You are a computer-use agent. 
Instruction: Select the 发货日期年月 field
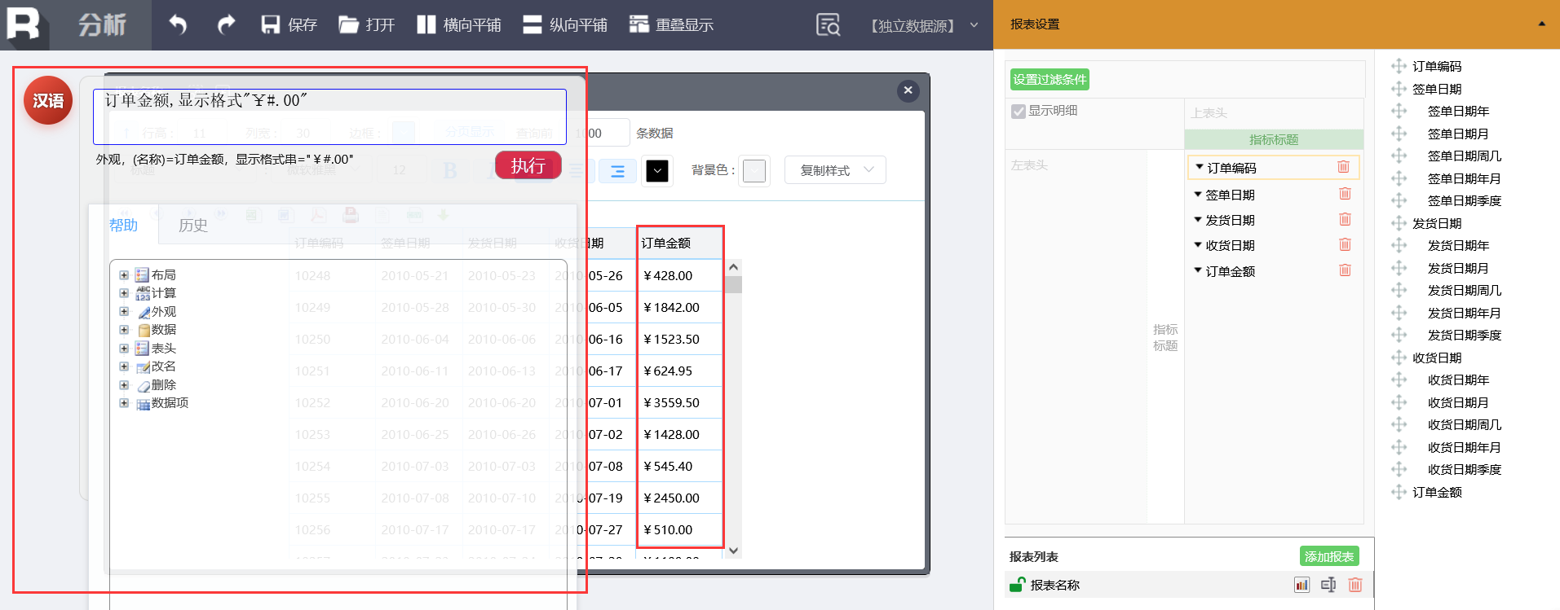pos(1465,313)
